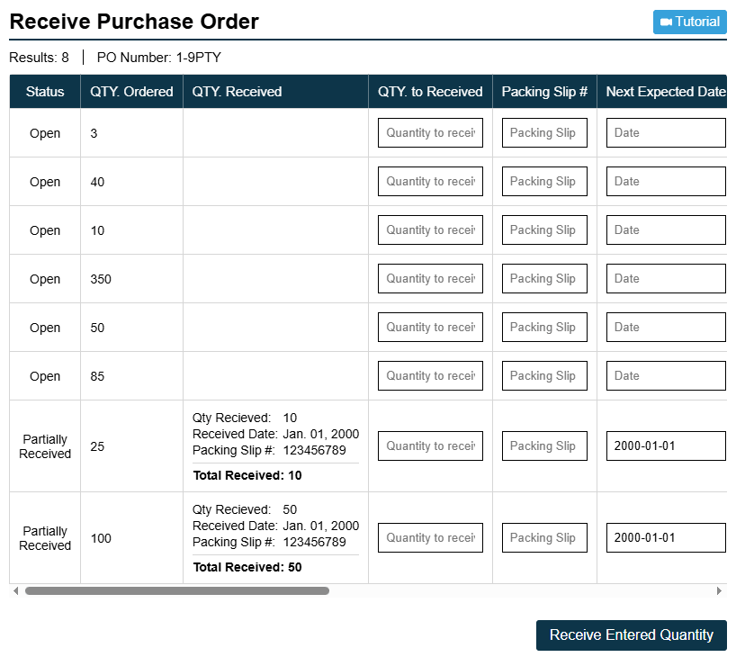Click the Status column header
The height and width of the screenshot is (657, 736).
point(45,92)
